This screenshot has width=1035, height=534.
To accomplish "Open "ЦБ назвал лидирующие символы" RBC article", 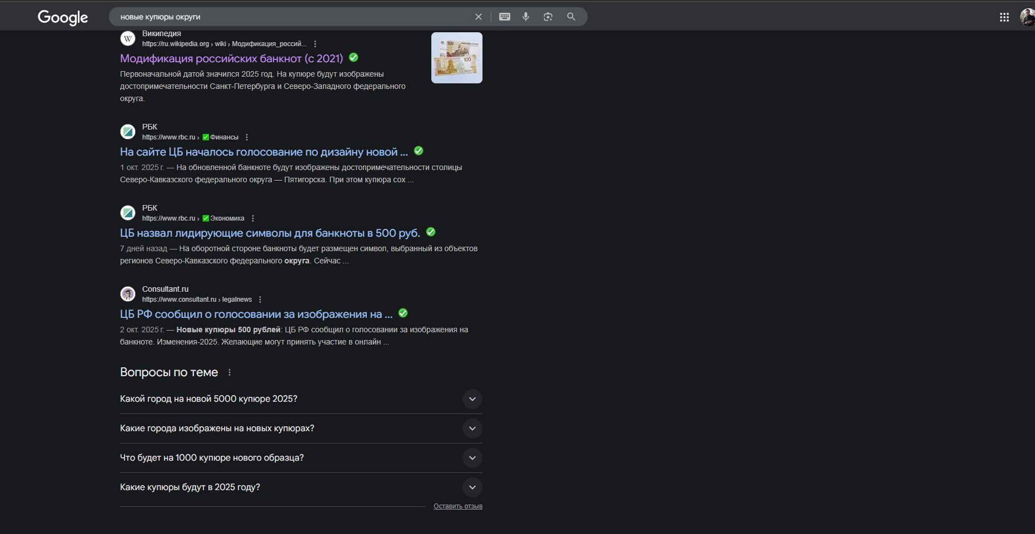I will (270, 233).
